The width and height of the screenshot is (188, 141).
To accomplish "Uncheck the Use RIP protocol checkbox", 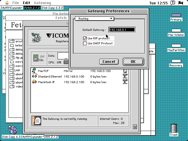I will (85, 38).
